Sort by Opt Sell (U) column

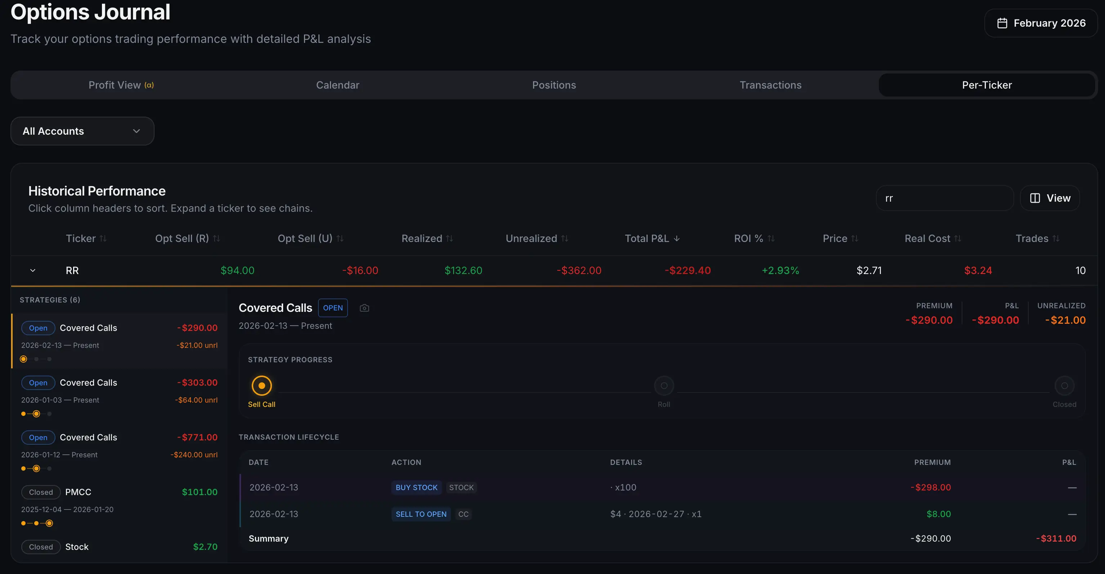click(x=310, y=238)
